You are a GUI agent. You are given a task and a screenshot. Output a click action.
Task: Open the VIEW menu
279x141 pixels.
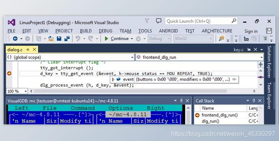(x=43, y=31)
